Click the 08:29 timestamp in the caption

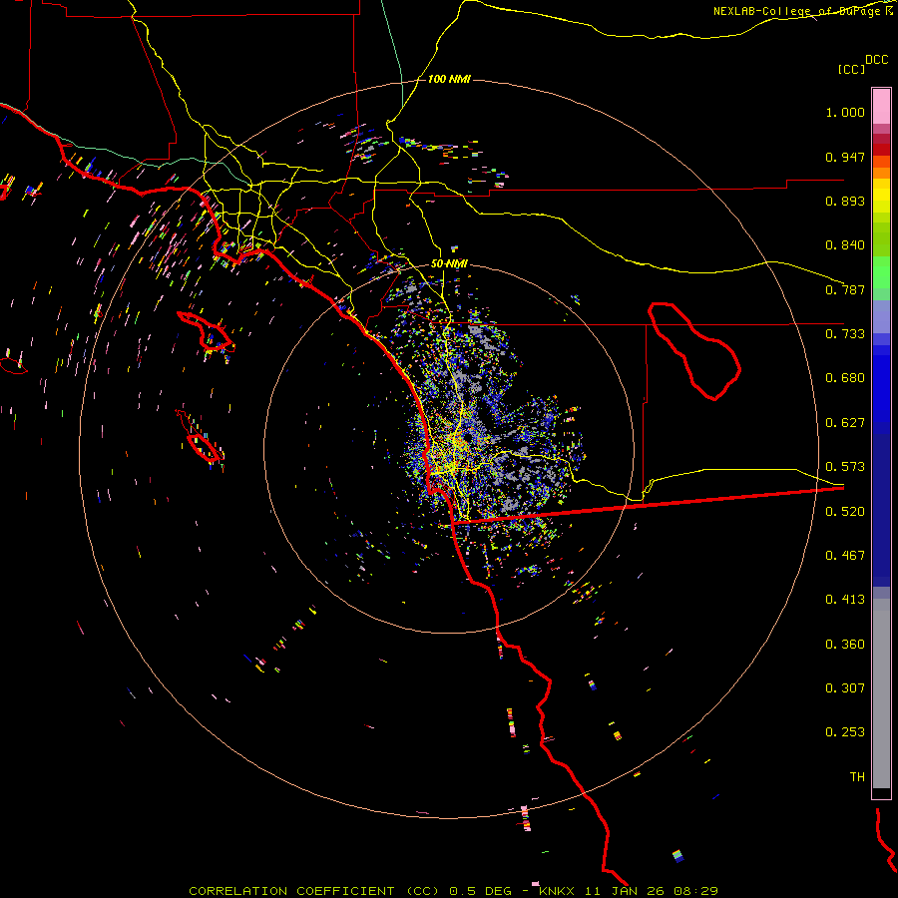[696, 891]
